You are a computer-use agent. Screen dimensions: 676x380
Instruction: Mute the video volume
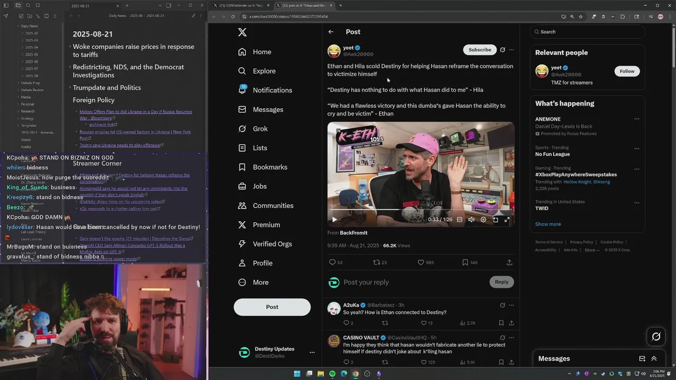point(471,220)
